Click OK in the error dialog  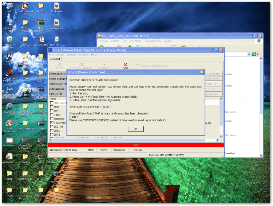136,129
